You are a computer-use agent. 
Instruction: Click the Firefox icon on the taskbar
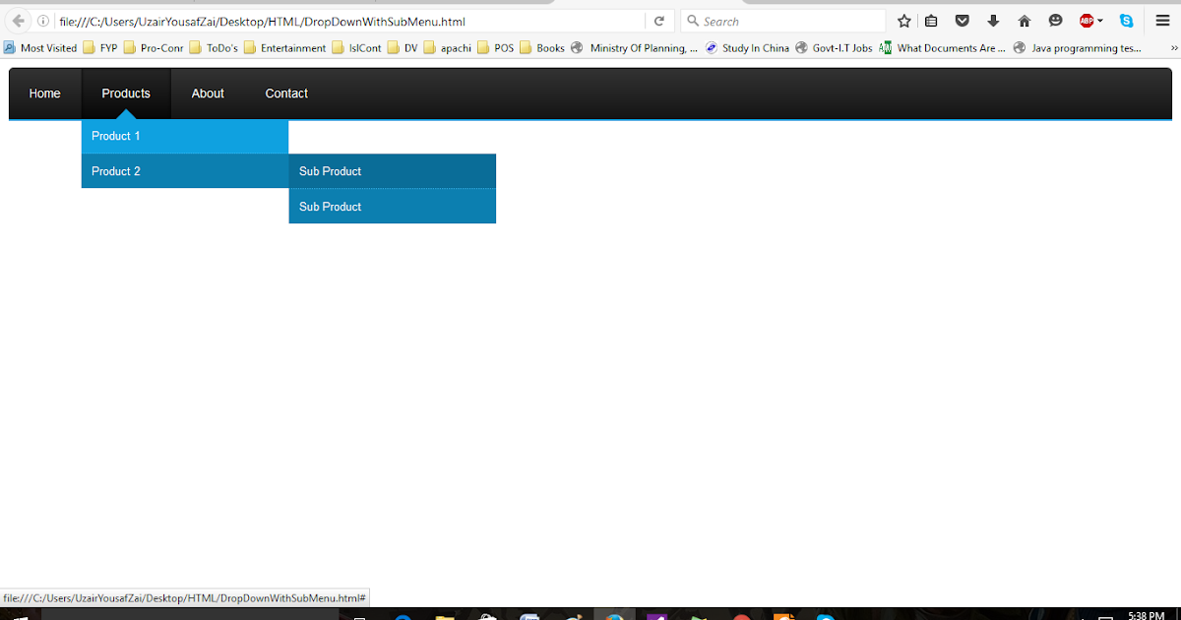click(615, 615)
